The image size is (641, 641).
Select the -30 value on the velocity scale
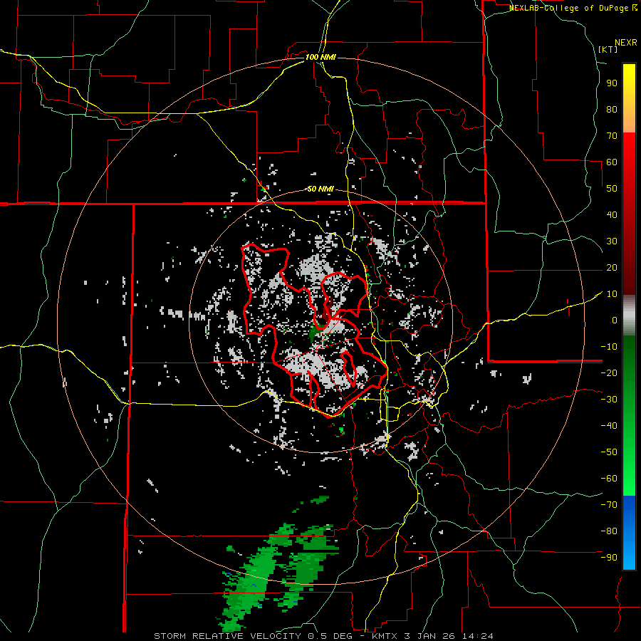click(609, 400)
